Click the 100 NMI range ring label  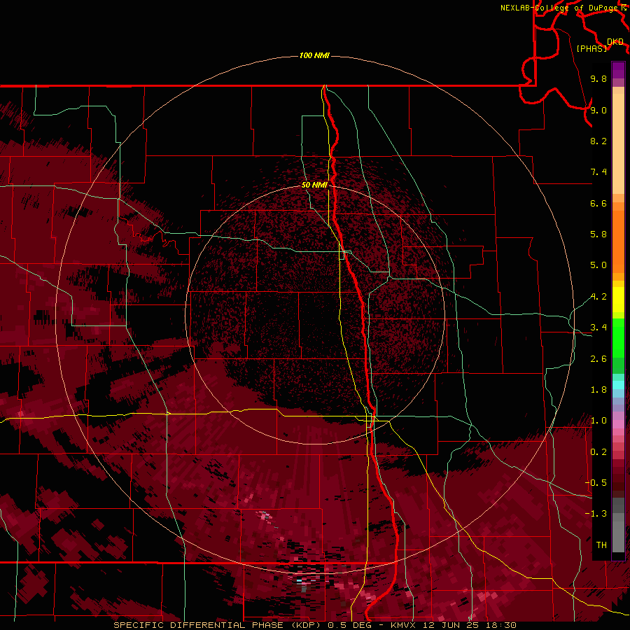tap(314, 55)
